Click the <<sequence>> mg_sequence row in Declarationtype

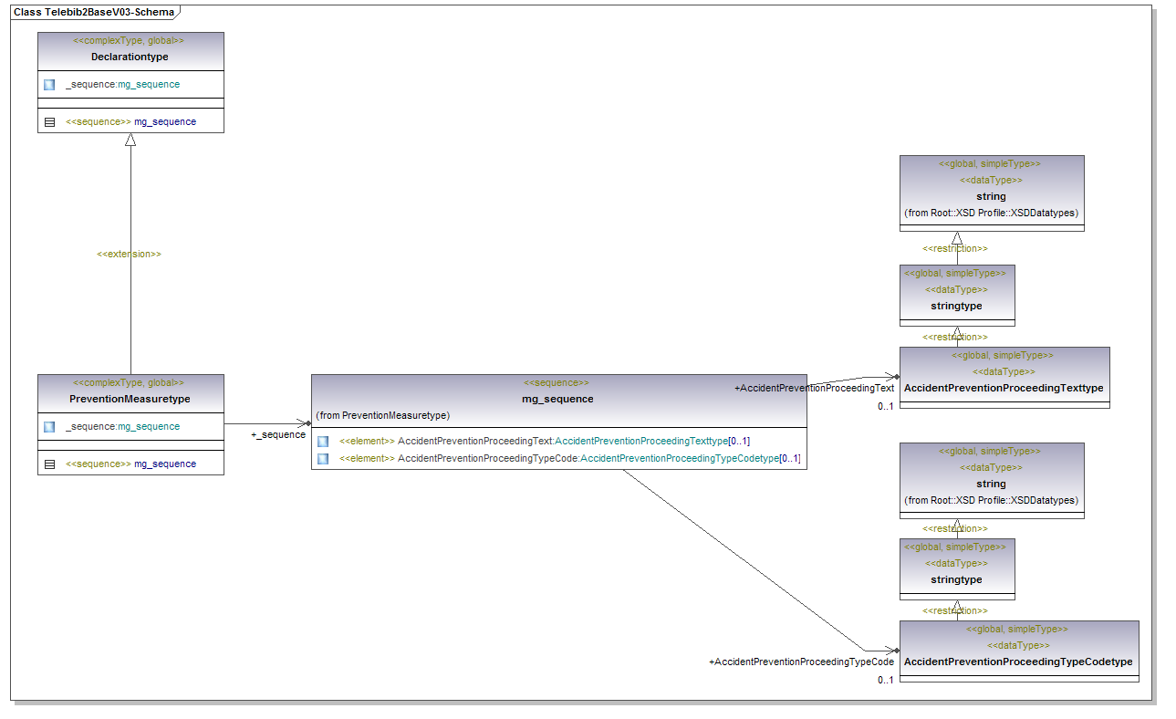130,122
